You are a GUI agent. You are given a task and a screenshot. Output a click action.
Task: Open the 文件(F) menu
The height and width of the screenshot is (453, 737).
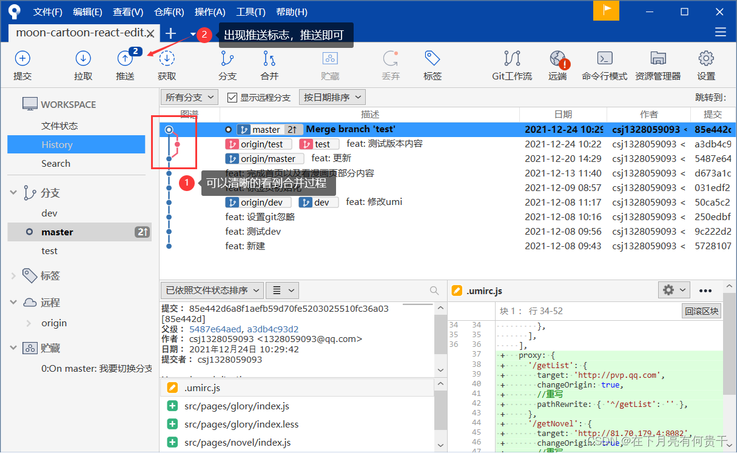point(48,12)
